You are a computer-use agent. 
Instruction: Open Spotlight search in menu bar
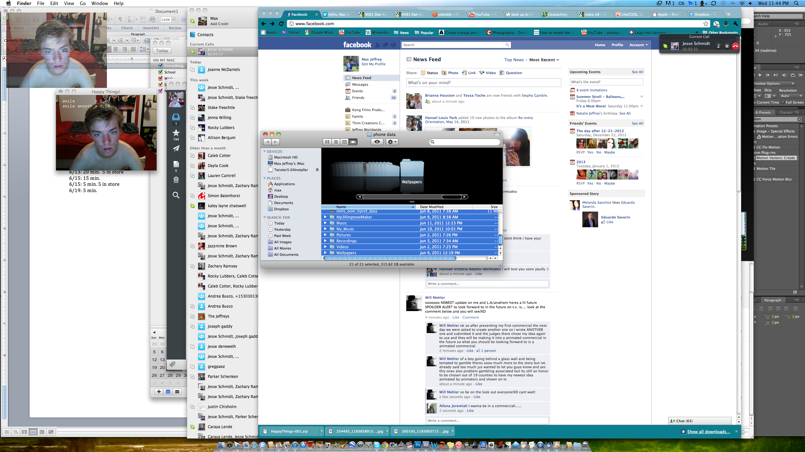click(x=797, y=3)
